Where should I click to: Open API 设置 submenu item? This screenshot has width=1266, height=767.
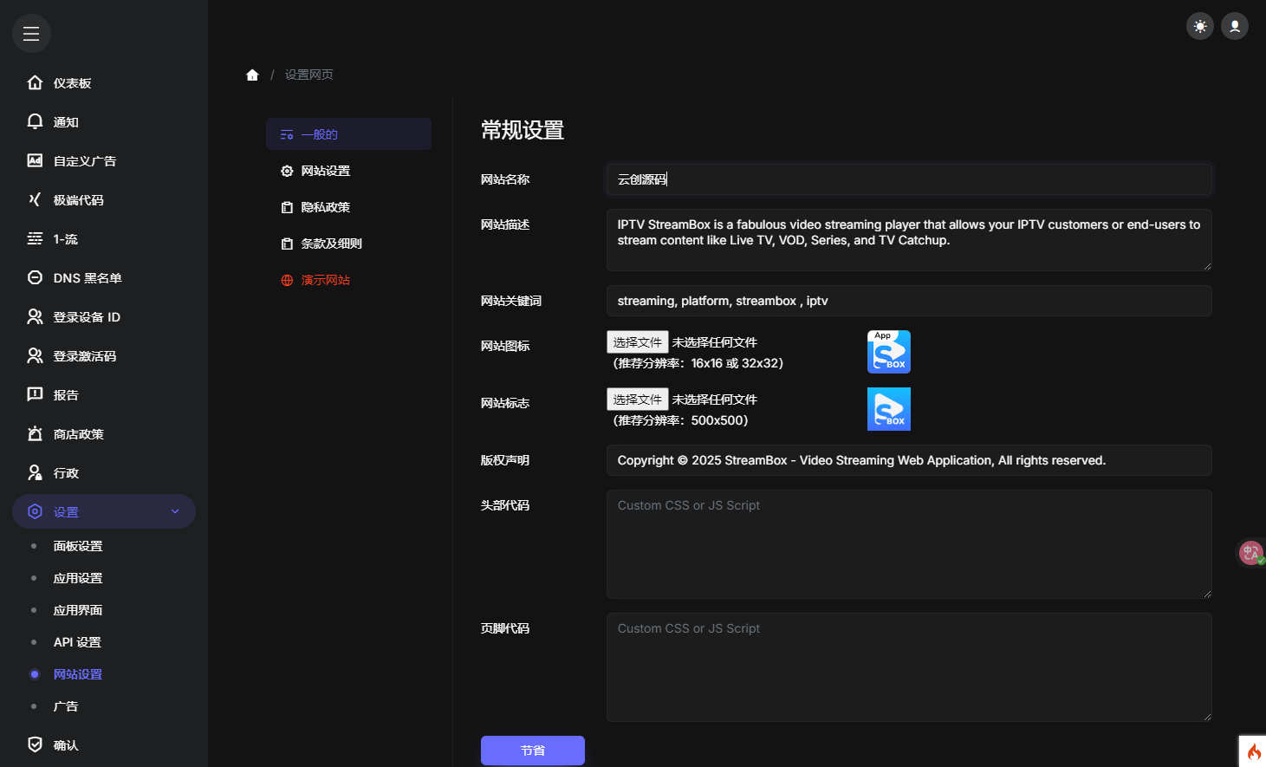point(77,642)
